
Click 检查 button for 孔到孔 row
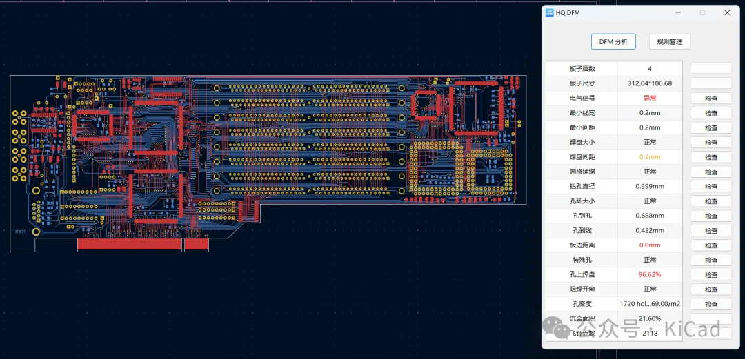[711, 216]
